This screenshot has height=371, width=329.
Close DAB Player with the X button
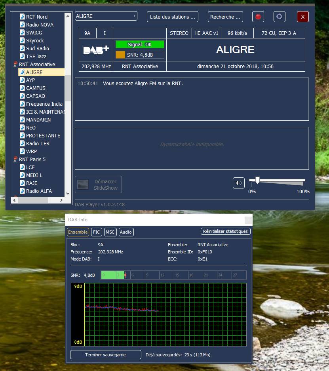point(303,17)
